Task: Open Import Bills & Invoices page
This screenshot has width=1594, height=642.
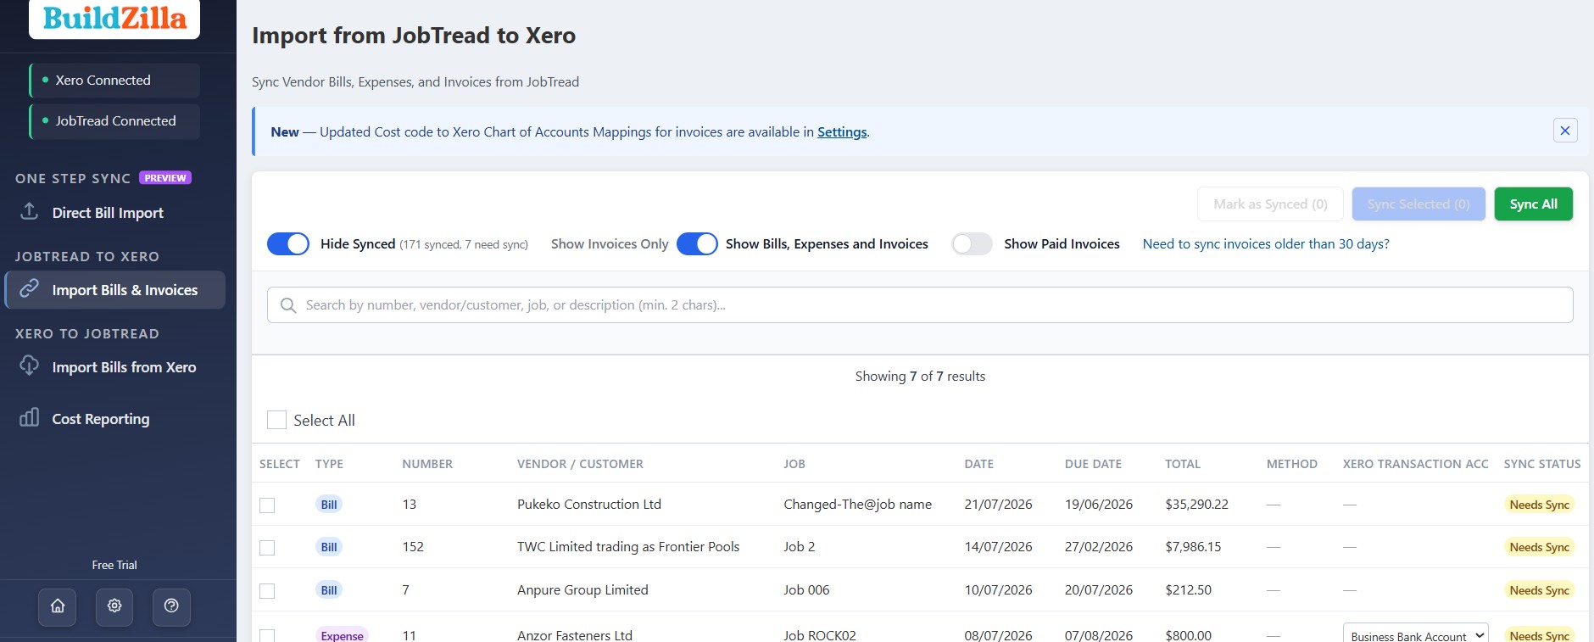Action: coord(114,290)
